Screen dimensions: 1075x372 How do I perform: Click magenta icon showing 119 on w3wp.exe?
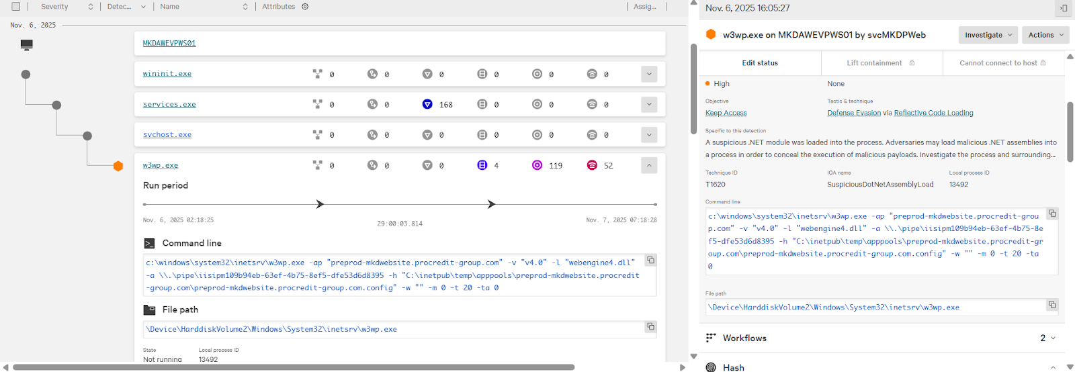click(537, 165)
